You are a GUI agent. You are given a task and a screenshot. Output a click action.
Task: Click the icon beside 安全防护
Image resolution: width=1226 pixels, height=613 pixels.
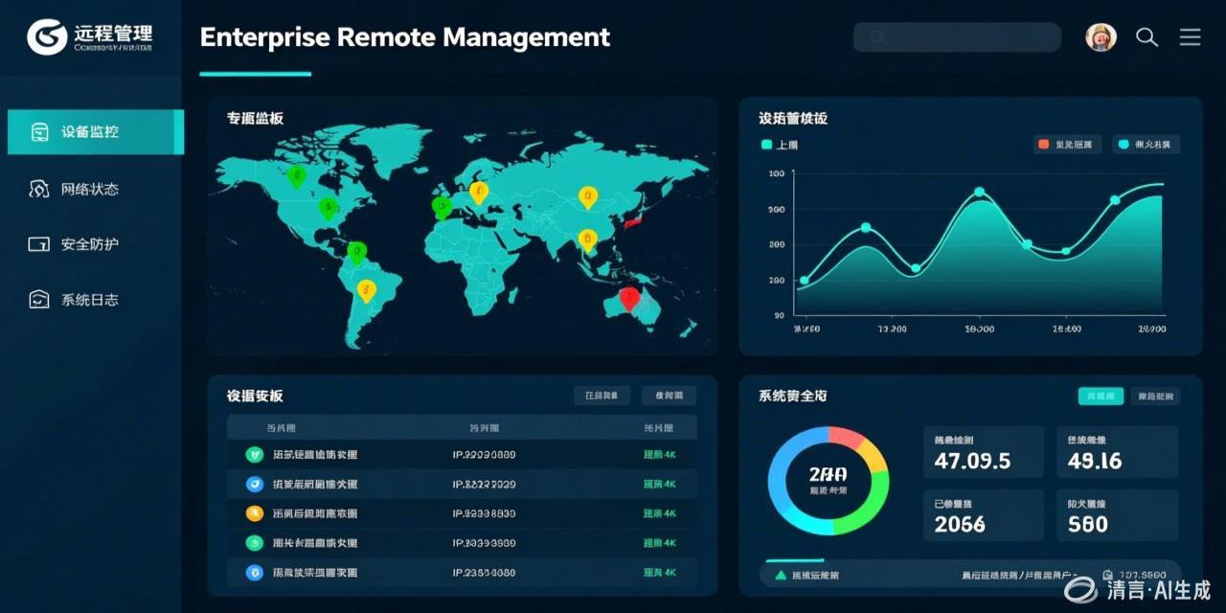point(39,244)
